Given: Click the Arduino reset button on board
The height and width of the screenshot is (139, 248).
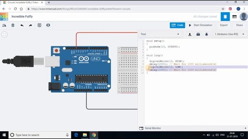Looking at the screenshot, I should [x=56, y=51].
